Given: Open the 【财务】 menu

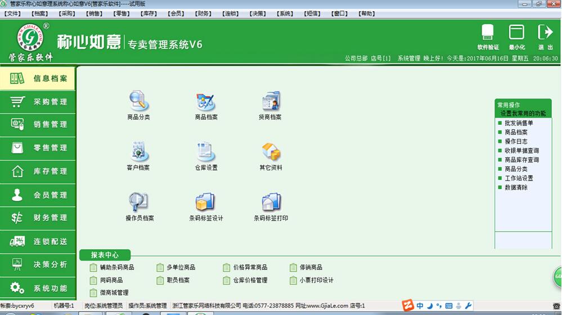Looking at the screenshot, I should [x=203, y=13].
